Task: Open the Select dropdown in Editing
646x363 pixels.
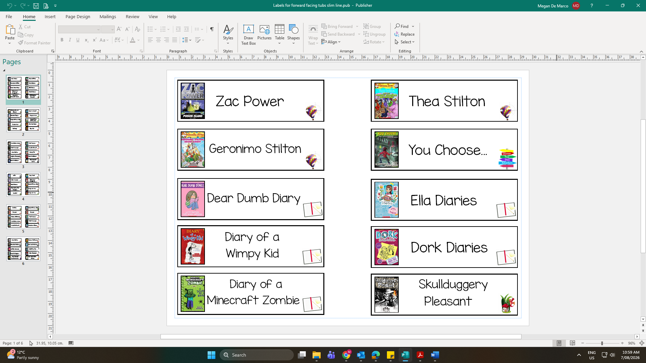Action: [405, 42]
